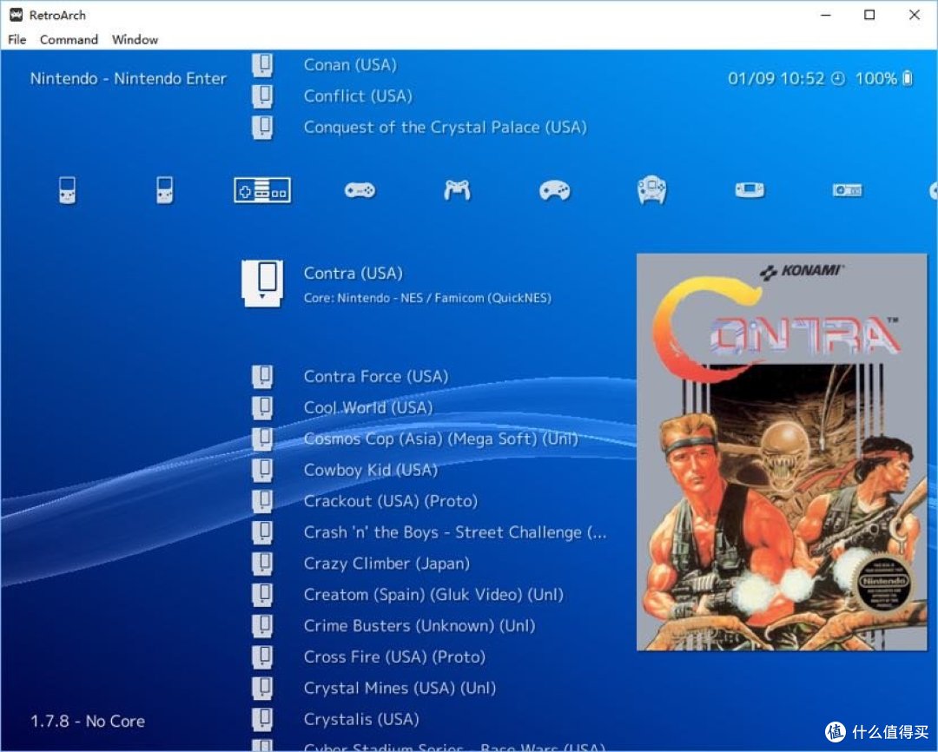Select the first Game Boy system icon
The width and height of the screenshot is (938, 752).
point(68,190)
